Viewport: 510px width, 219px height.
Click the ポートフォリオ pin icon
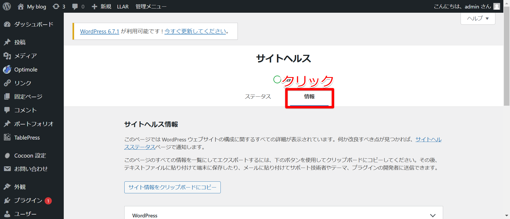[x=7, y=124]
